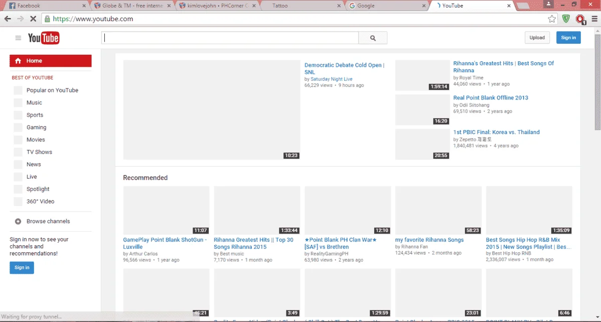This screenshot has height=322, width=601.
Task: Open the YouTube guide hamburger menu
Action: [x=18, y=38]
